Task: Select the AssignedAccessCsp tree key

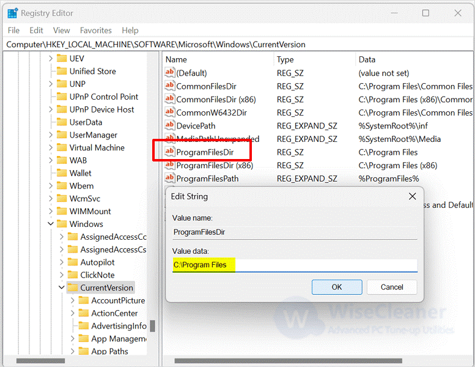Action: coord(113,250)
